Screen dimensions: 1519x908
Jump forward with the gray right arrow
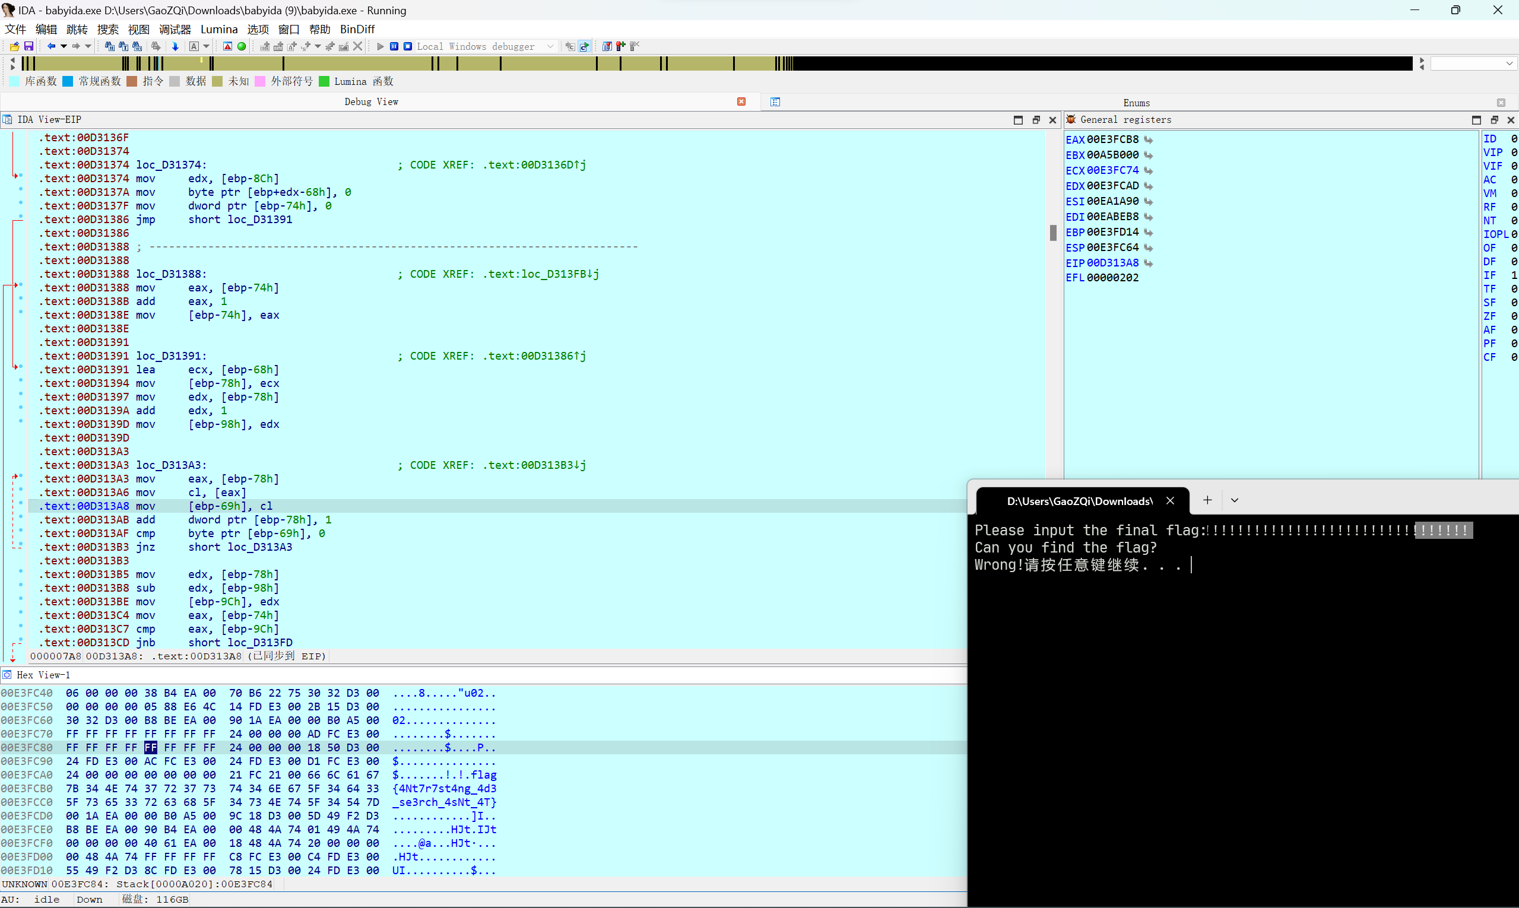click(x=76, y=46)
